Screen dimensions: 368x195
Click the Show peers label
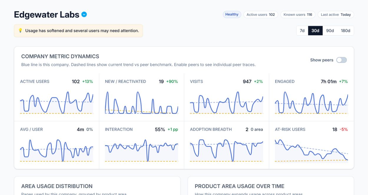click(322, 60)
